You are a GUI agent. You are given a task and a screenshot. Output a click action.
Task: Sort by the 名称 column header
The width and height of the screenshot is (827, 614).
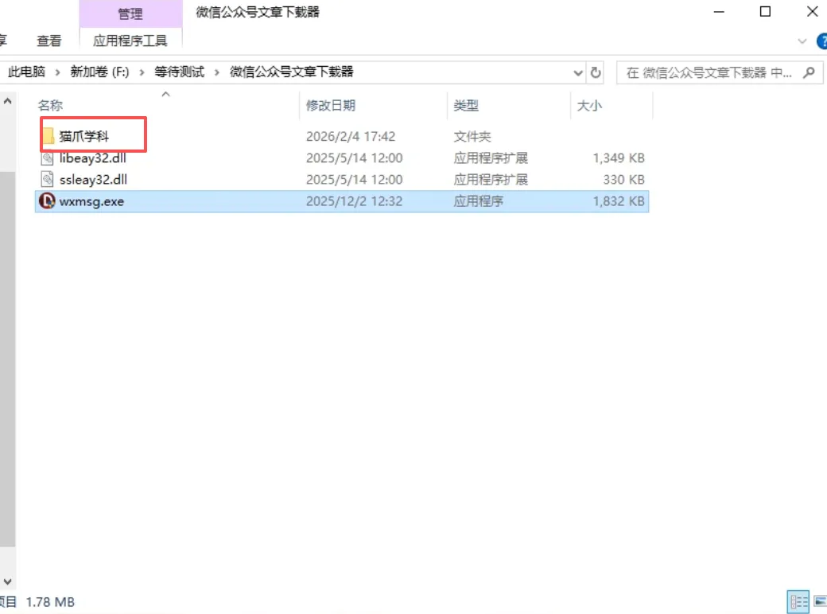50,106
